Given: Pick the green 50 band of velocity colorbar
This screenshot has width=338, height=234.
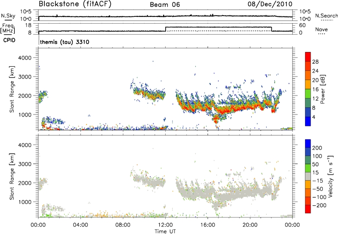Looking at the screenshot, I should (x=308, y=168).
